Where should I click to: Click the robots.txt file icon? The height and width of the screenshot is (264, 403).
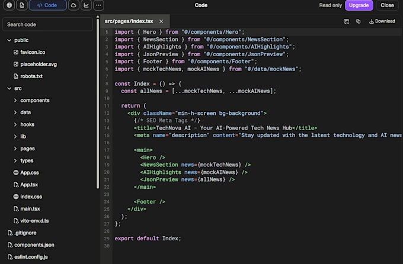pos(16,76)
